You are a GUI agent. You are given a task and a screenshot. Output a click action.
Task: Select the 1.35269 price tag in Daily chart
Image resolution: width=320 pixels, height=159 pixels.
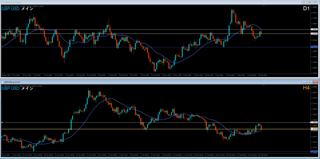(x=314, y=33)
